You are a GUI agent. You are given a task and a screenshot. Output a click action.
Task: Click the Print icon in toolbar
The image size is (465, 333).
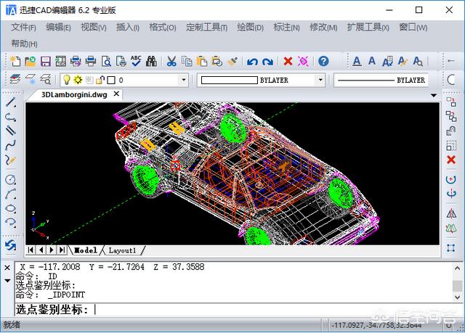pos(91,61)
